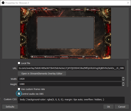Confirm changes with OK button
Viewport: 131px width, 111px height.
(x=108, y=107)
